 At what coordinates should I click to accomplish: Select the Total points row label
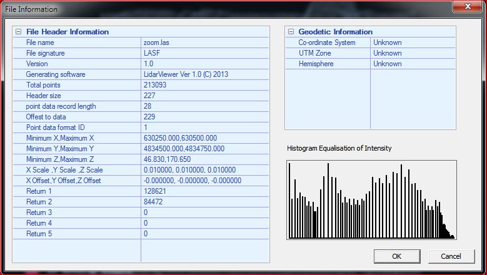[x=43, y=85]
